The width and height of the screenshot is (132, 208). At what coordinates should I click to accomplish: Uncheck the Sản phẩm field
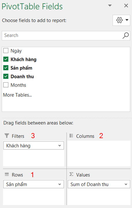[6, 68]
